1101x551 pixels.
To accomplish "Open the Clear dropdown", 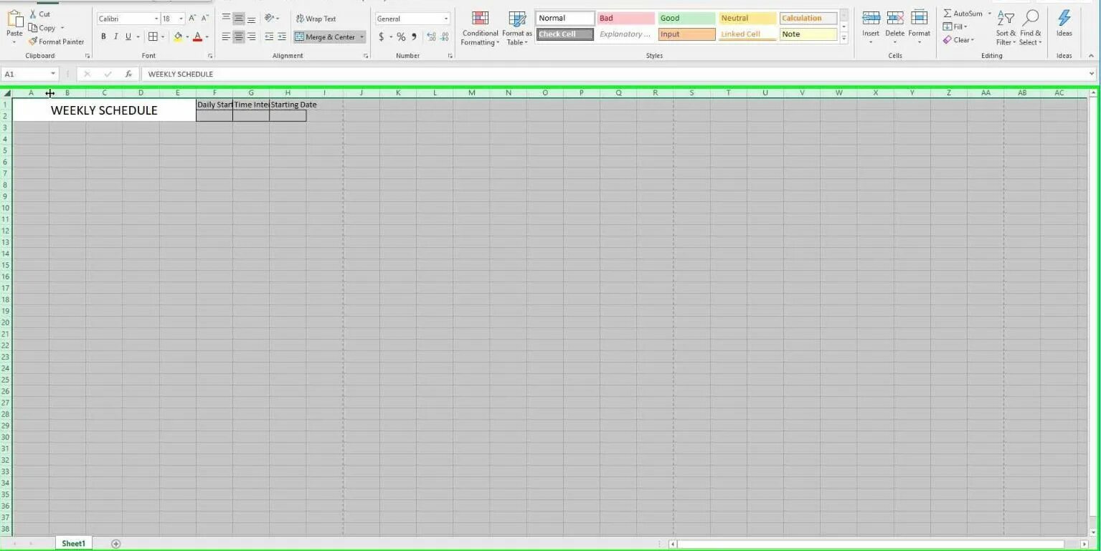I will coord(959,40).
